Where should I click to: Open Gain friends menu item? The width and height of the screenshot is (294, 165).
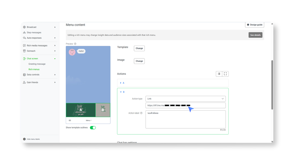[x=32, y=82]
